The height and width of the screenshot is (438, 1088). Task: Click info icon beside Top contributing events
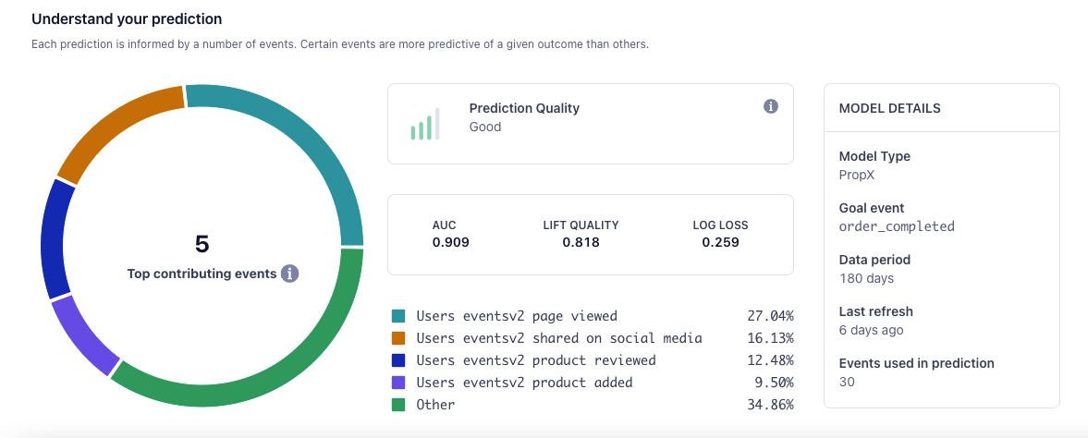[290, 274]
